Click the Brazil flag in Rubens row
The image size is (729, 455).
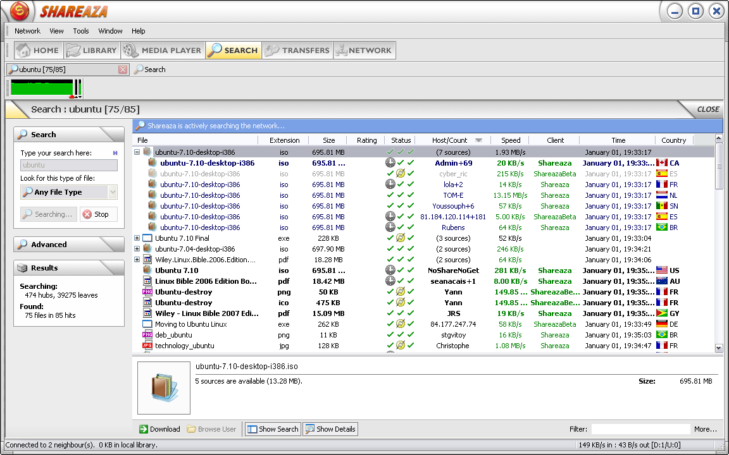click(661, 227)
